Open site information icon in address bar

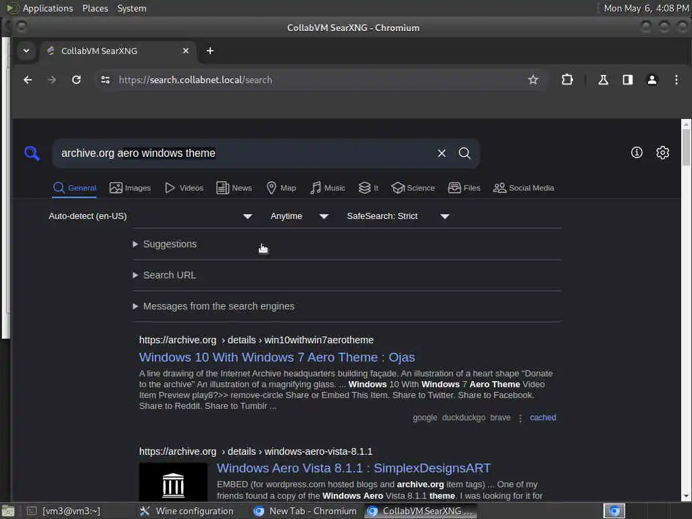pyautogui.click(x=105, y=80)
